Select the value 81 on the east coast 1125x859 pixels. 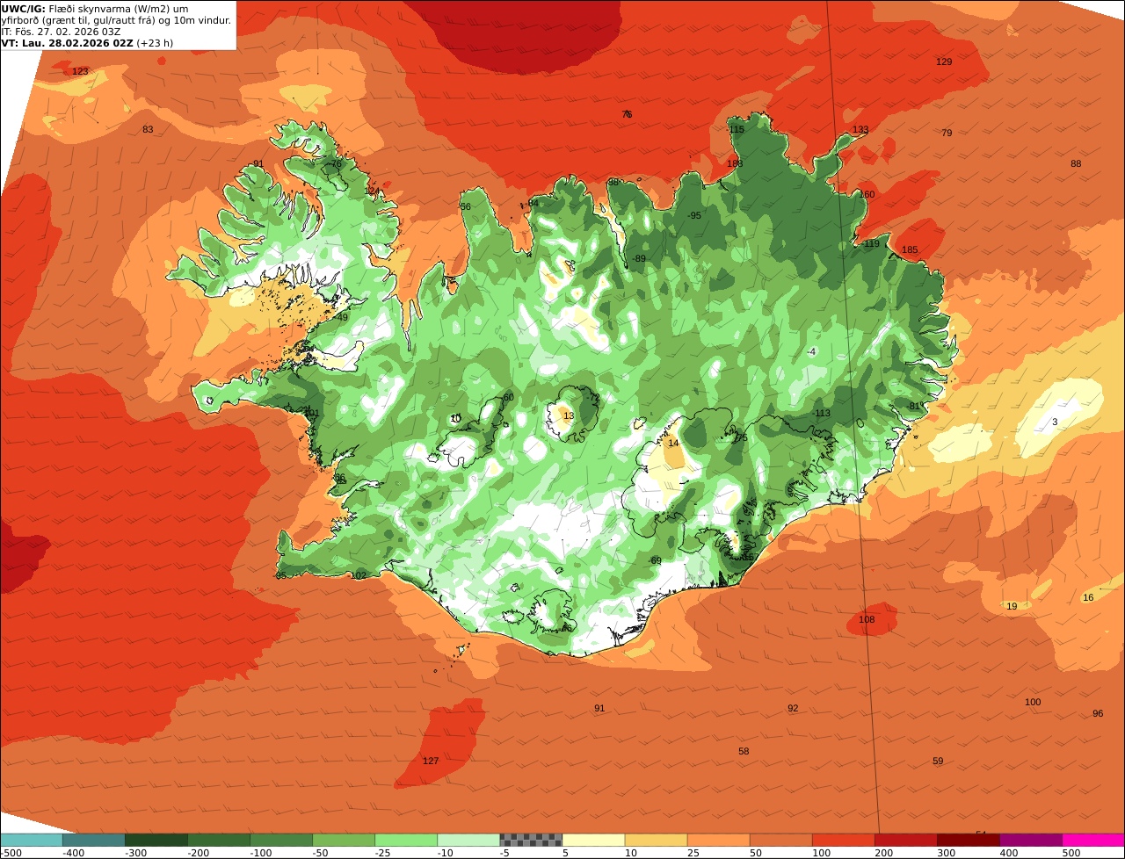[914, 406]
